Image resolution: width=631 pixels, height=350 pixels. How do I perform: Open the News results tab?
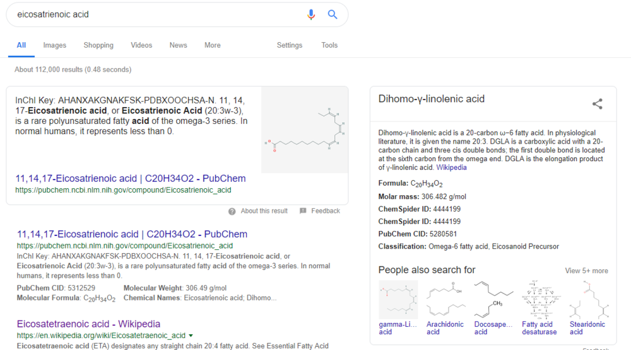click(x=178, y=45)
